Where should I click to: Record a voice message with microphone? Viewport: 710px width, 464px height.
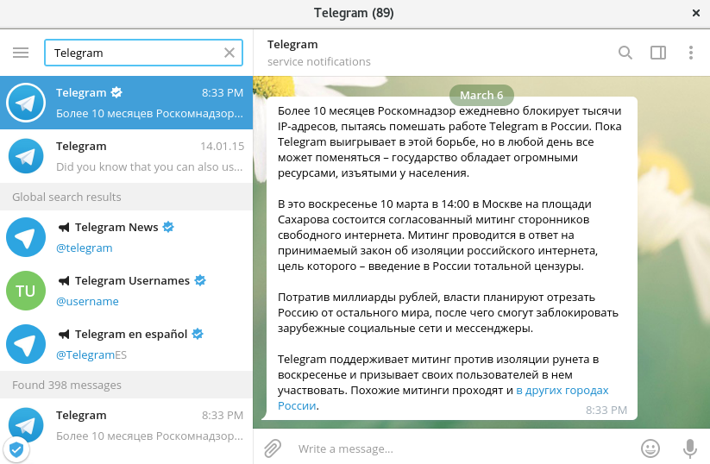(690, 448)
